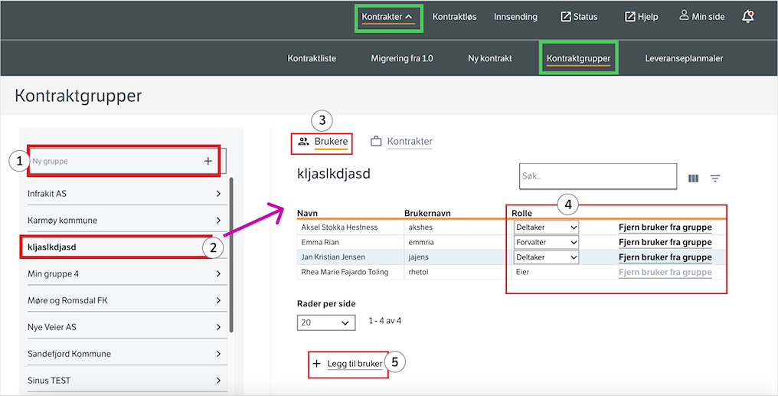Expand the Kontrakter top menu
The height and width of the screenshot is (396, 778).
(x=387, y=16)
